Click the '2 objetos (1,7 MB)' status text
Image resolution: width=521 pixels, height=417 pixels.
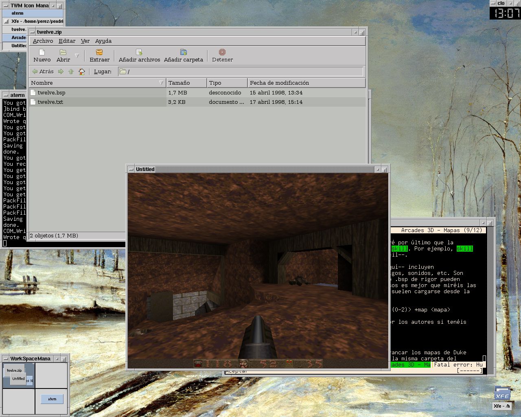tap(54, 235)
